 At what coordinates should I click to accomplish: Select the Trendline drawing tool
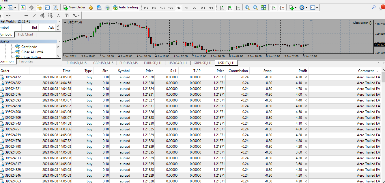click(x=34, y=15)
